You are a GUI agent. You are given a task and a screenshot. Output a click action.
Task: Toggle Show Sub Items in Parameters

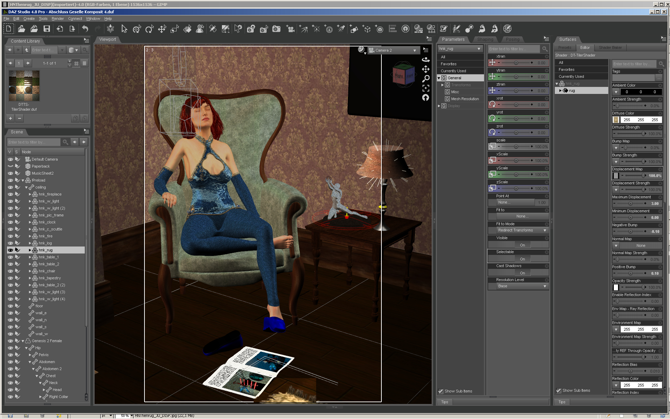tap(441, 391)
